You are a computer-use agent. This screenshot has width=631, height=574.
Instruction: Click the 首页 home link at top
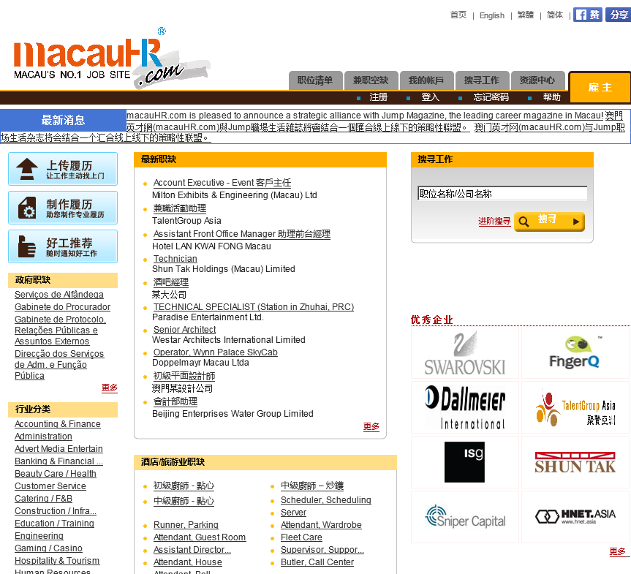click(x=458, y=15)
